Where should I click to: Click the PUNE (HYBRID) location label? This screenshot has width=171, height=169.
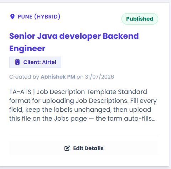click(39, 17)
